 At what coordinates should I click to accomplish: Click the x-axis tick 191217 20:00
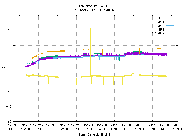tap(51, 127)
